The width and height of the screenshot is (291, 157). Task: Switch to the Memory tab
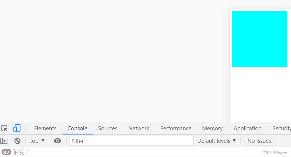coord(212,129)
